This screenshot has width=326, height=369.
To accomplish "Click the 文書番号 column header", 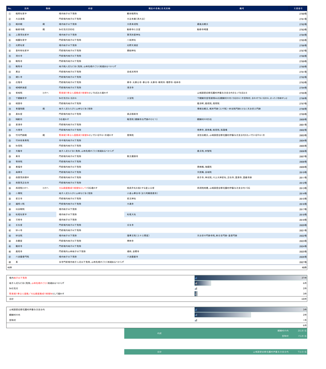I will tap(298, 9).
